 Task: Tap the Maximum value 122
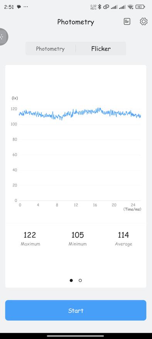click(x=30, y=235)
